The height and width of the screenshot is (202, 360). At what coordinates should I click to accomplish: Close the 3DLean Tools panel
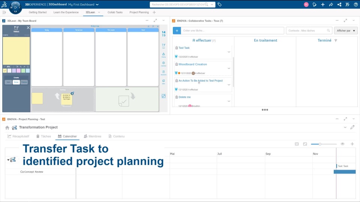coord(28,28)
